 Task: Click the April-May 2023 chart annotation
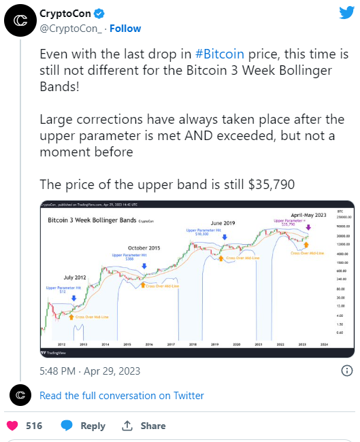308,215
